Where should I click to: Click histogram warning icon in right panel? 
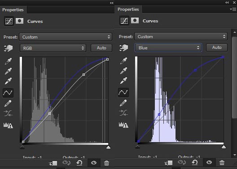123,125
